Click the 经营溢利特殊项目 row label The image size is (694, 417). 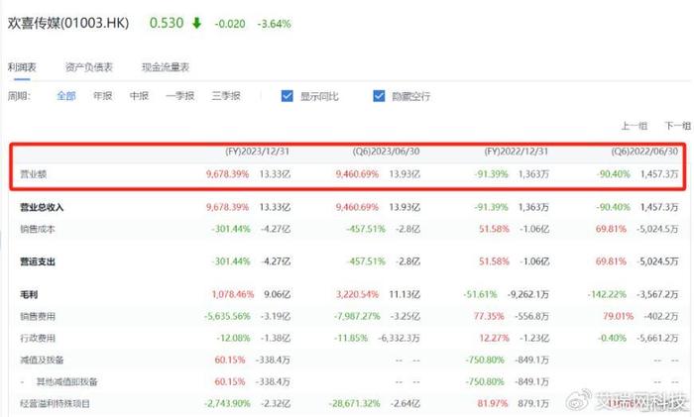click(55, 404)
